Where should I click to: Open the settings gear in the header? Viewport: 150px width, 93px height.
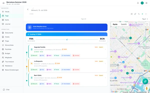[x=146, y=3]
